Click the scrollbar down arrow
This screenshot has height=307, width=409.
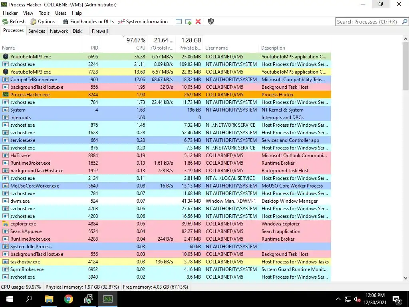coord(405,278)
